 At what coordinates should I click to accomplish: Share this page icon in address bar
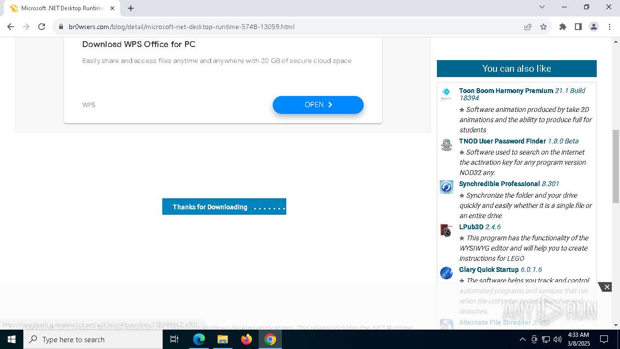(528, 27)
